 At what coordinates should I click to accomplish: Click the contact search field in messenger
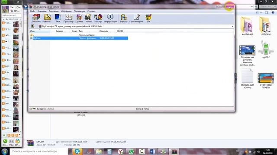tap(11, 15)
